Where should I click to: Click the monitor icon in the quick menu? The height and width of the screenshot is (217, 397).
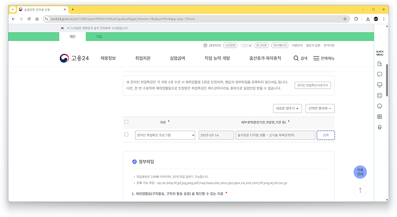(379, 85)
